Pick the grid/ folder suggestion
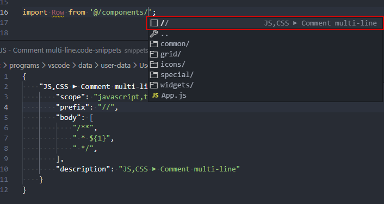The width and height of the screenshot is (384, 204). (265, 54)
